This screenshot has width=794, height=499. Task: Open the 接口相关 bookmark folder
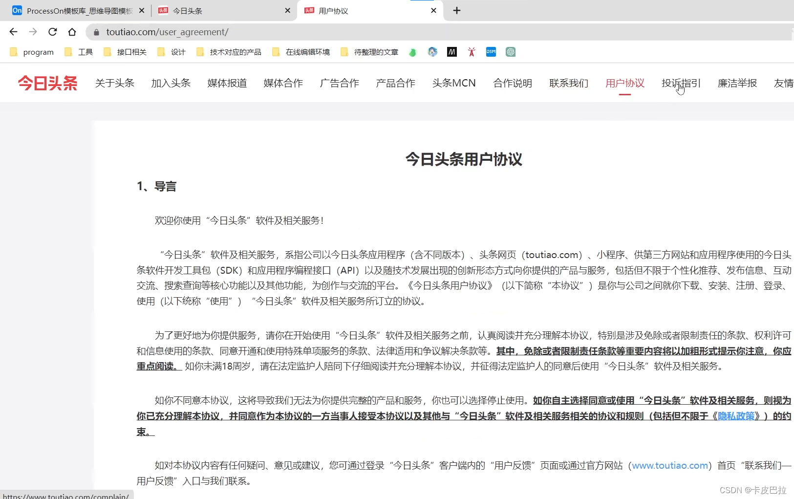[125, 52]
